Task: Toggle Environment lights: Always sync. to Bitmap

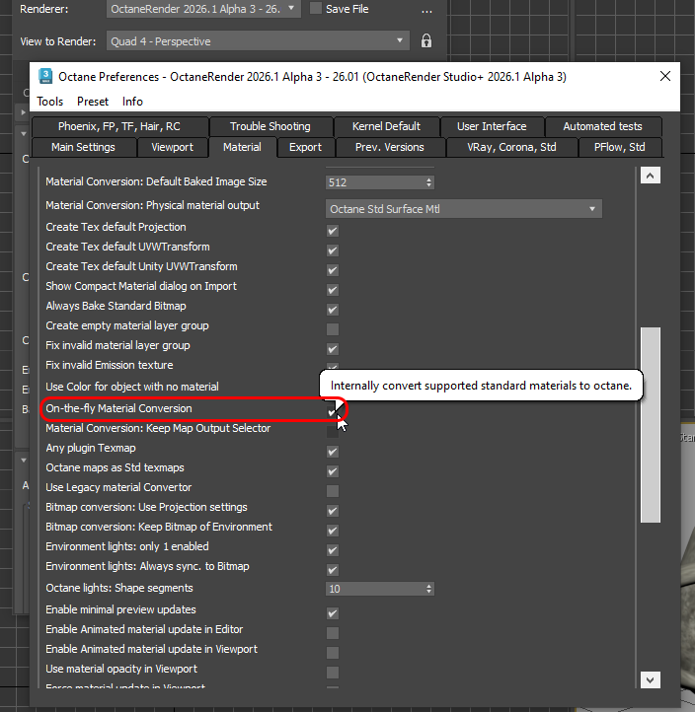Action: tap(333, 570)
